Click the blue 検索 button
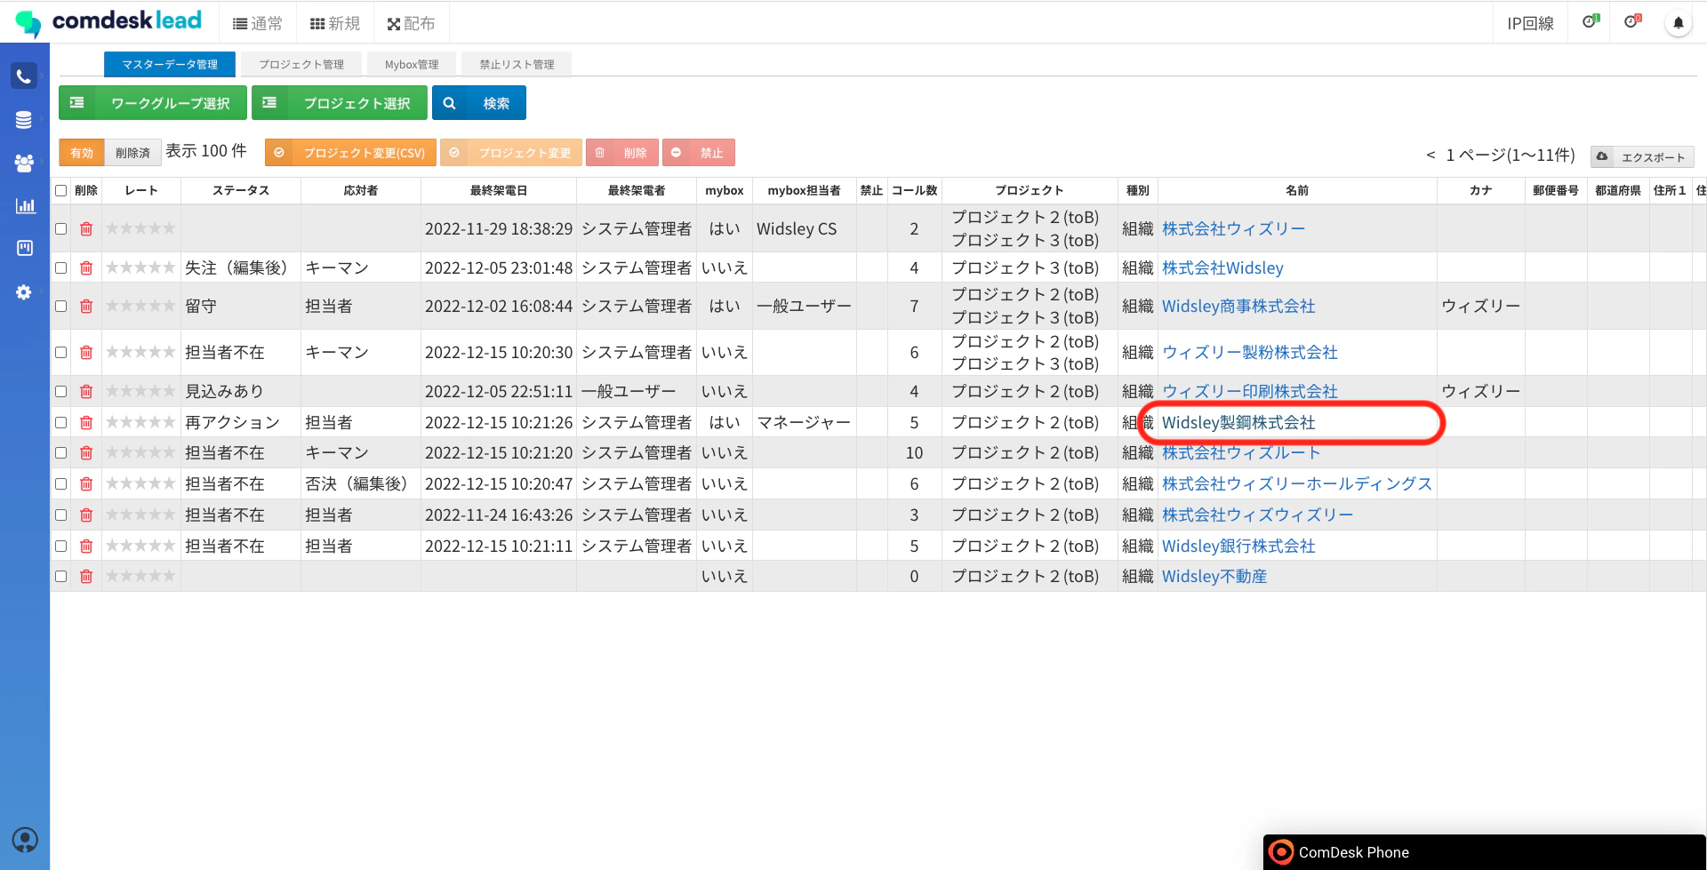Image resolution: width=1707 pixels, height=870 pixels. pos(479,103)
